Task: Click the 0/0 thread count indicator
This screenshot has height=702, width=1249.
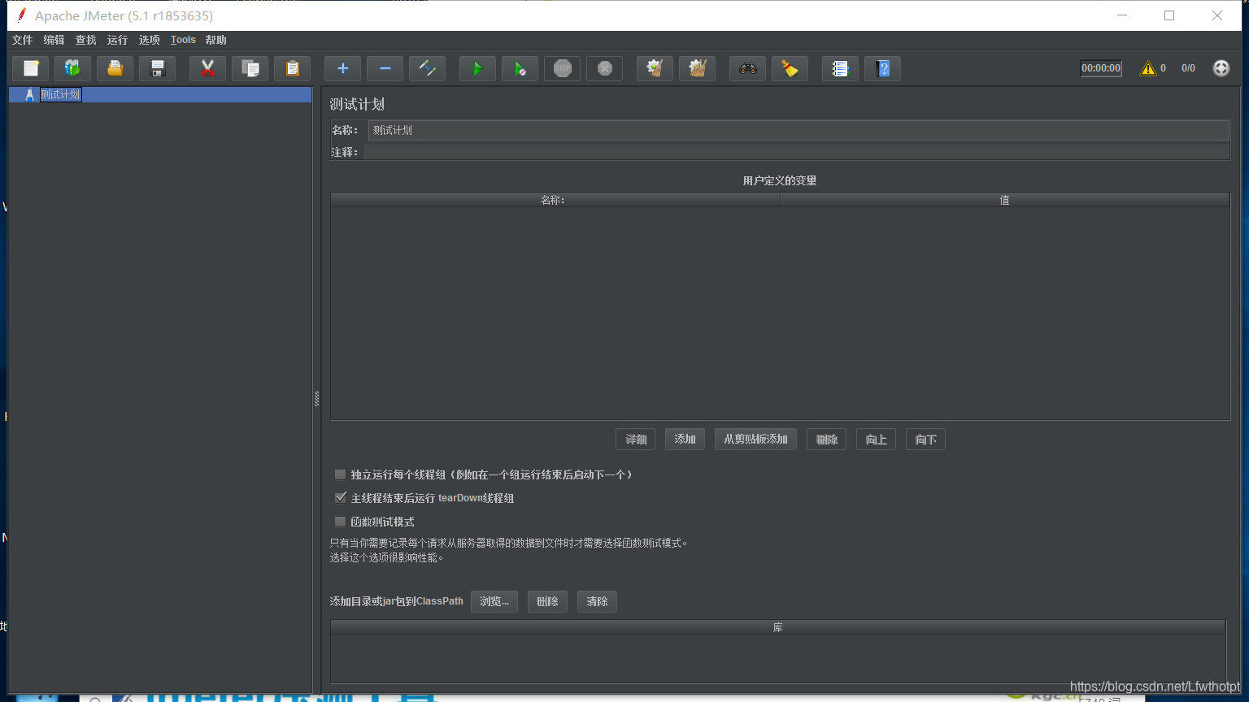Action: pos(1188,68)
